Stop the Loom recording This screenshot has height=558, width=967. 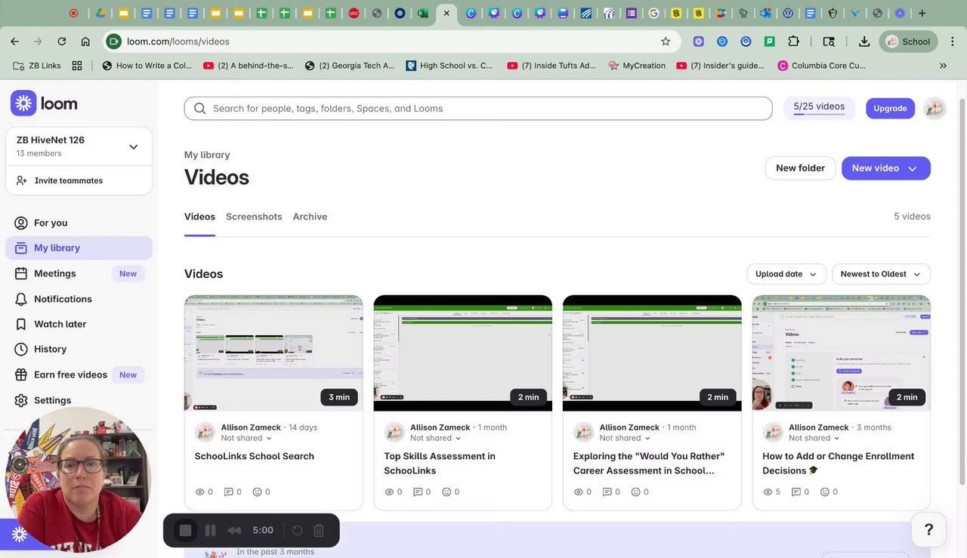[185, 530]
